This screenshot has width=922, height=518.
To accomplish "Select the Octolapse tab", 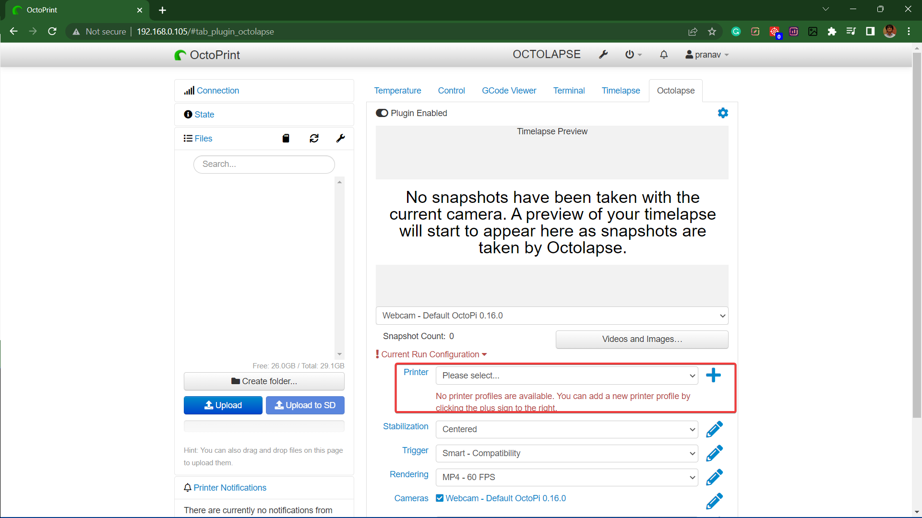I will 675,91.
